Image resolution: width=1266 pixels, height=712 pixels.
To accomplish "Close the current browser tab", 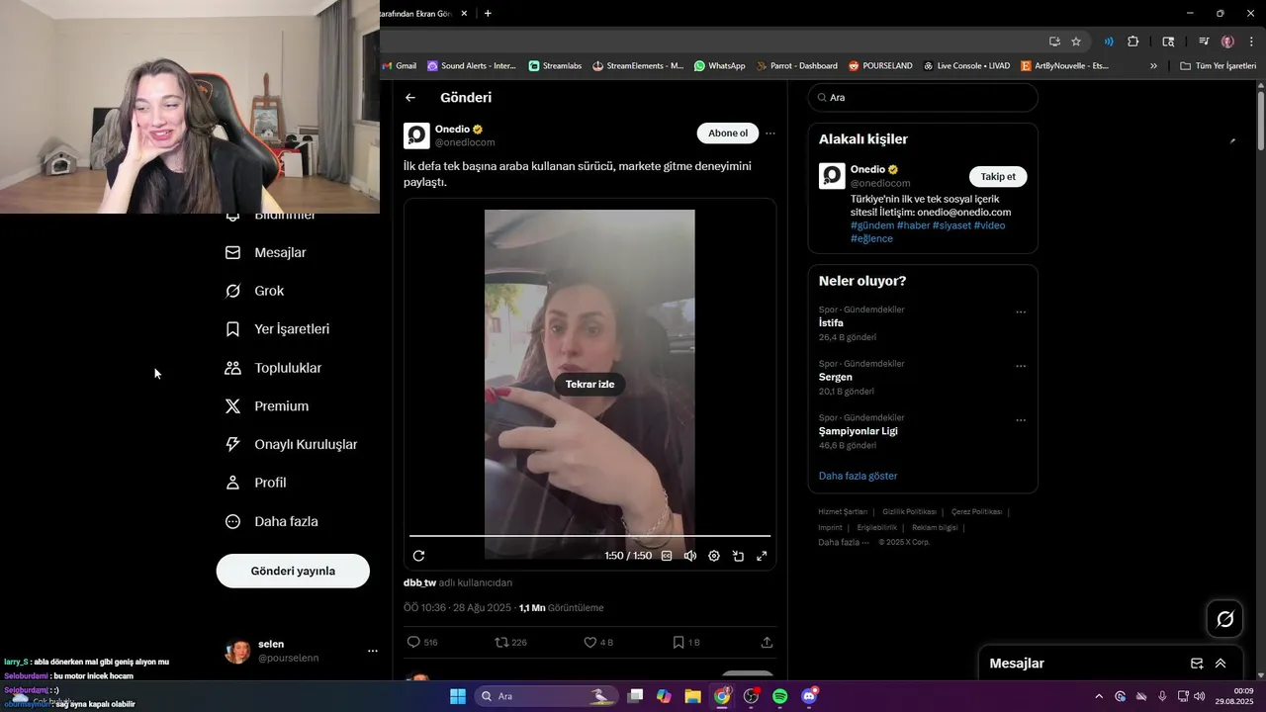I will (x=465, y=13).
